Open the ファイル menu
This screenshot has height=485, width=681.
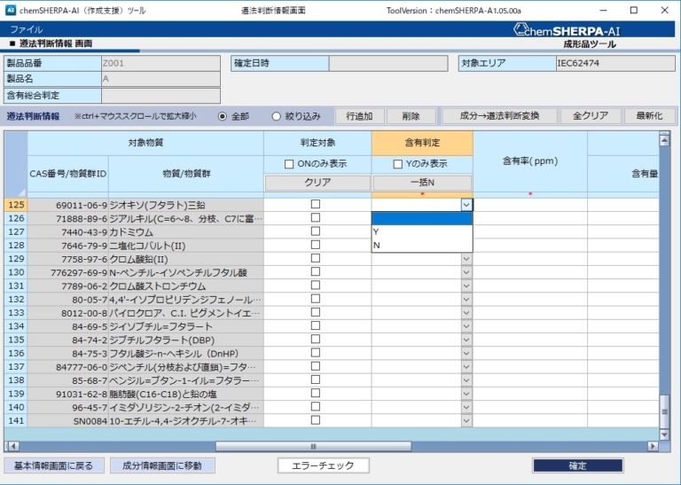pos(26,29)
